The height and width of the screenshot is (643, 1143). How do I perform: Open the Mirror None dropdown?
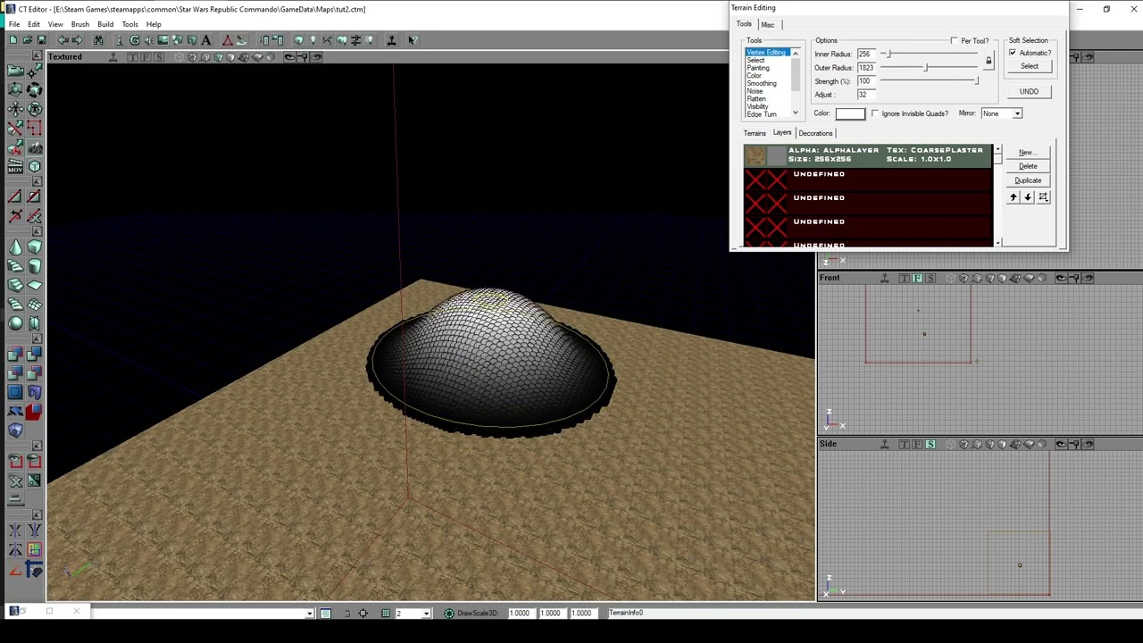tap(1017, 113)
